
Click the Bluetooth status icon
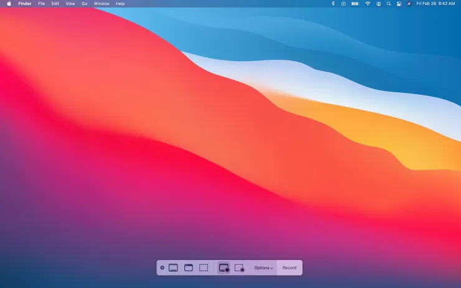333,4
